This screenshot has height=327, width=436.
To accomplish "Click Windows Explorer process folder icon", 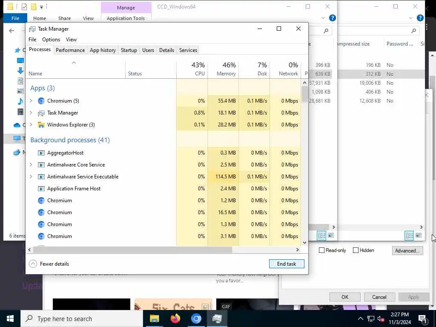I will (x=41, y=125).
